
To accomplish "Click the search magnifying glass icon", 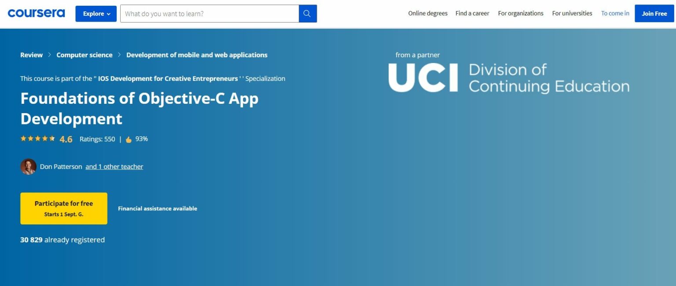I will point(307,14).
